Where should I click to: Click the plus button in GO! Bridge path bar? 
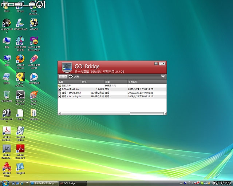163,77
